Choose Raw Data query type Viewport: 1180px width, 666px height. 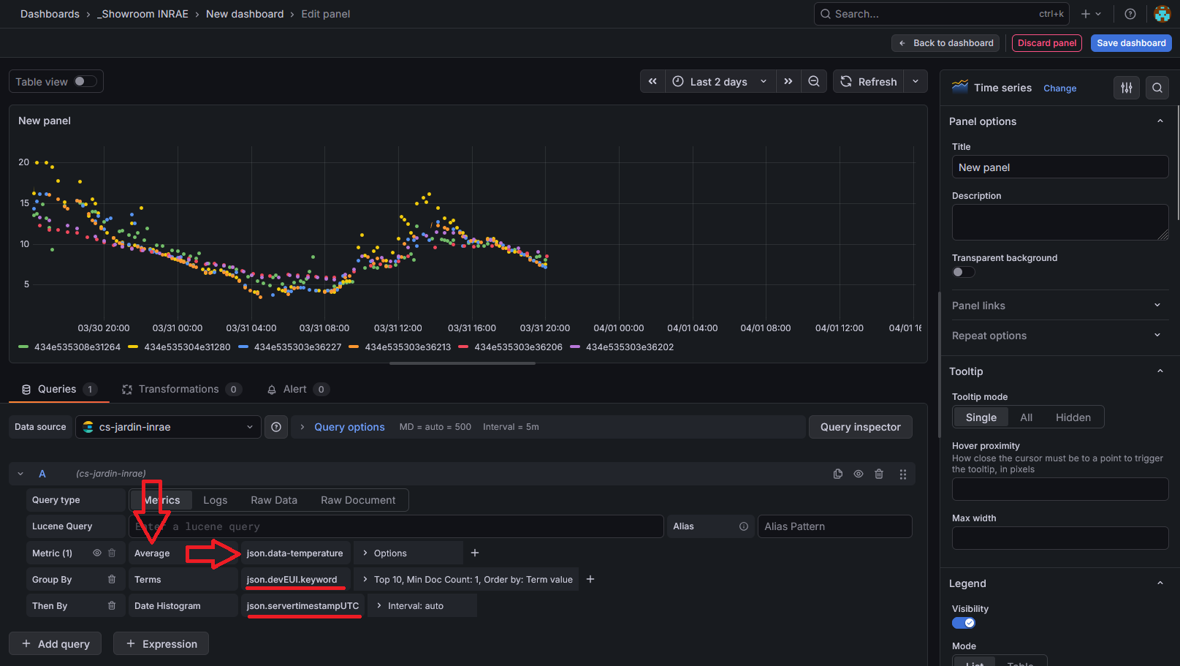(x=274, y=500)
